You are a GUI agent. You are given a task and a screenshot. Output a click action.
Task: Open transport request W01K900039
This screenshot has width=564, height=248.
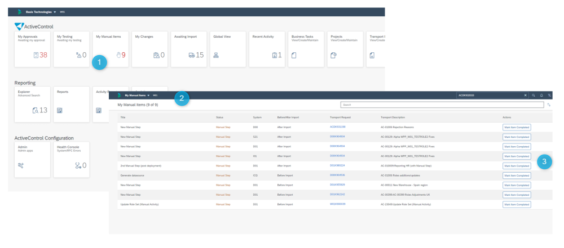pyautogui.click(x=337, y=204)
